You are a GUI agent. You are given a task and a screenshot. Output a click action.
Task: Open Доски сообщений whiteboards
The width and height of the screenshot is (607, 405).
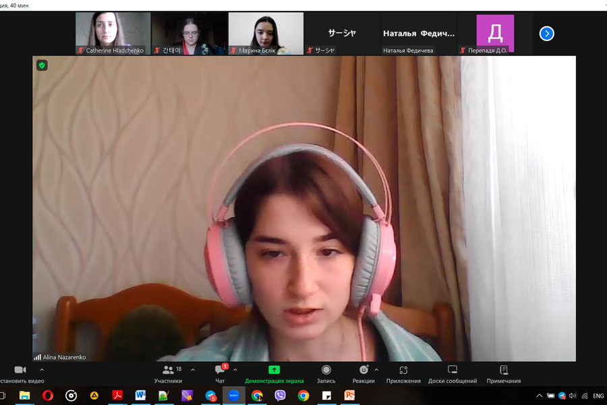[x=452, y=375]
